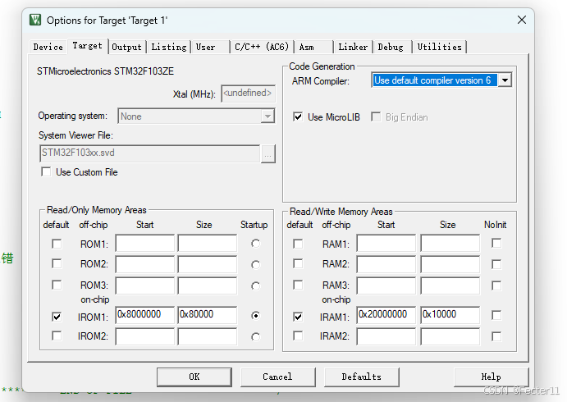Click the Keil uVision icon in title bar
The height and width of the screenshot is (402, 567).
[35, 20]
